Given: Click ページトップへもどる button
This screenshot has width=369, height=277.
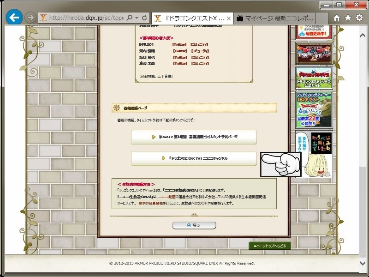Looking at the screenshot, I should (269, 246).
